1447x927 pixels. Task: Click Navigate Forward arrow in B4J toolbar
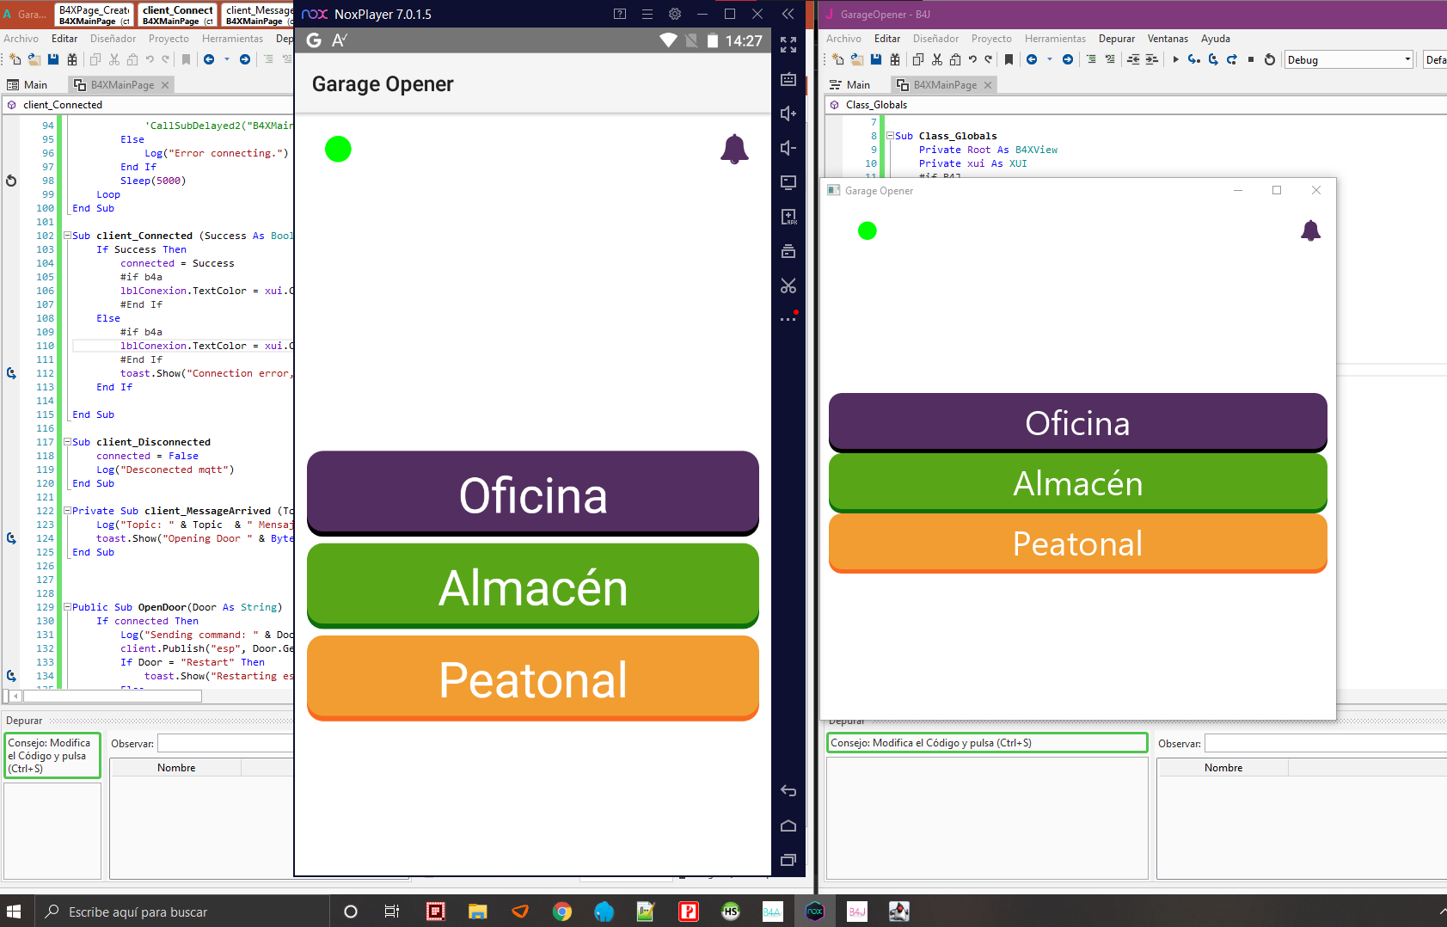pos(1068,59)
